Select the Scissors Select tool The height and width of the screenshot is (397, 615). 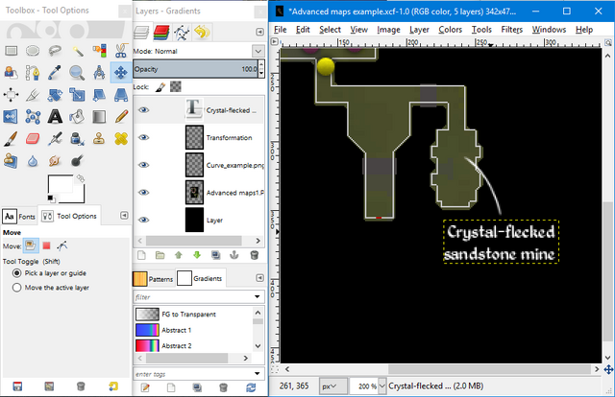pyautogui.click(x=121, y=51)
